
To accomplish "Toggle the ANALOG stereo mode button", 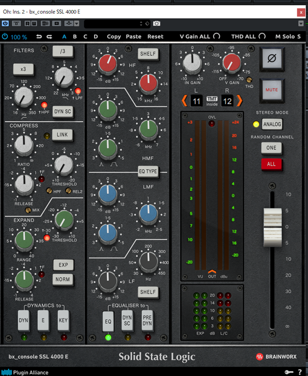I will point(272,124).
